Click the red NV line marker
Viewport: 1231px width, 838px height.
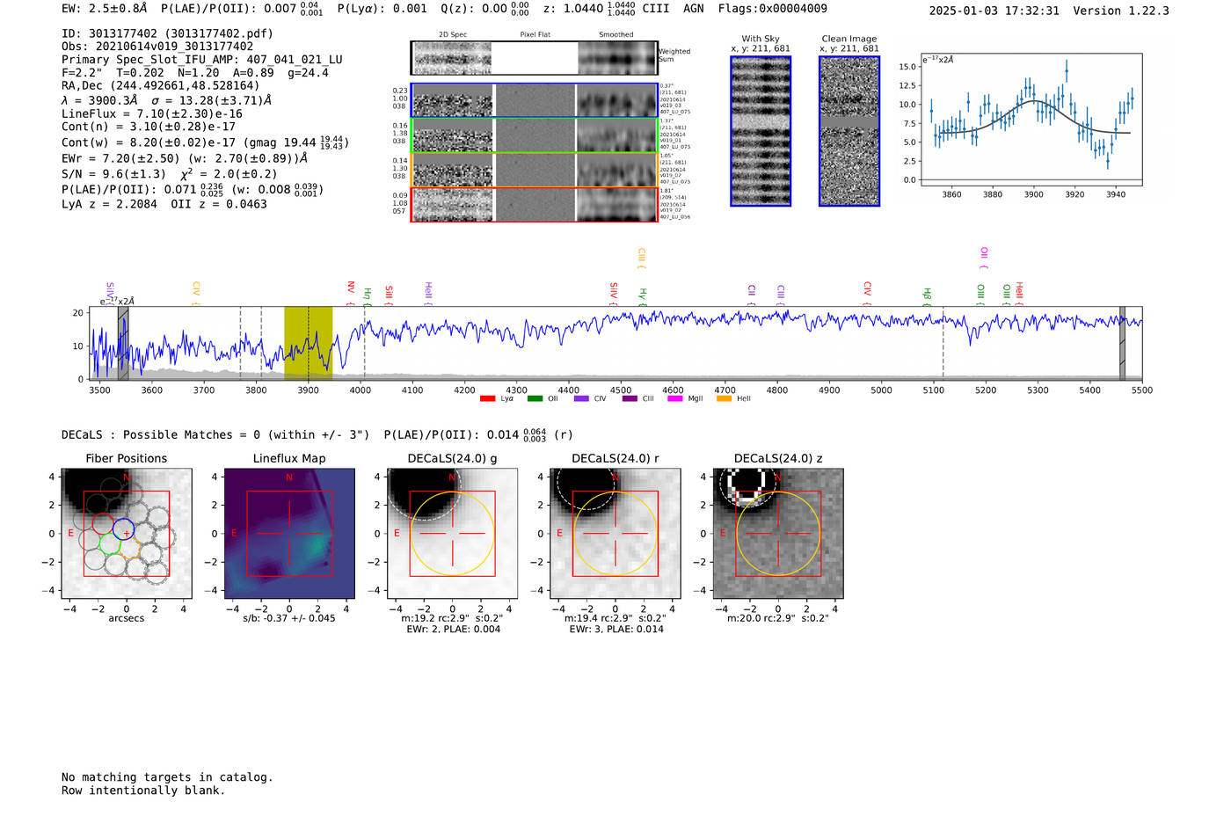[351, 294]
